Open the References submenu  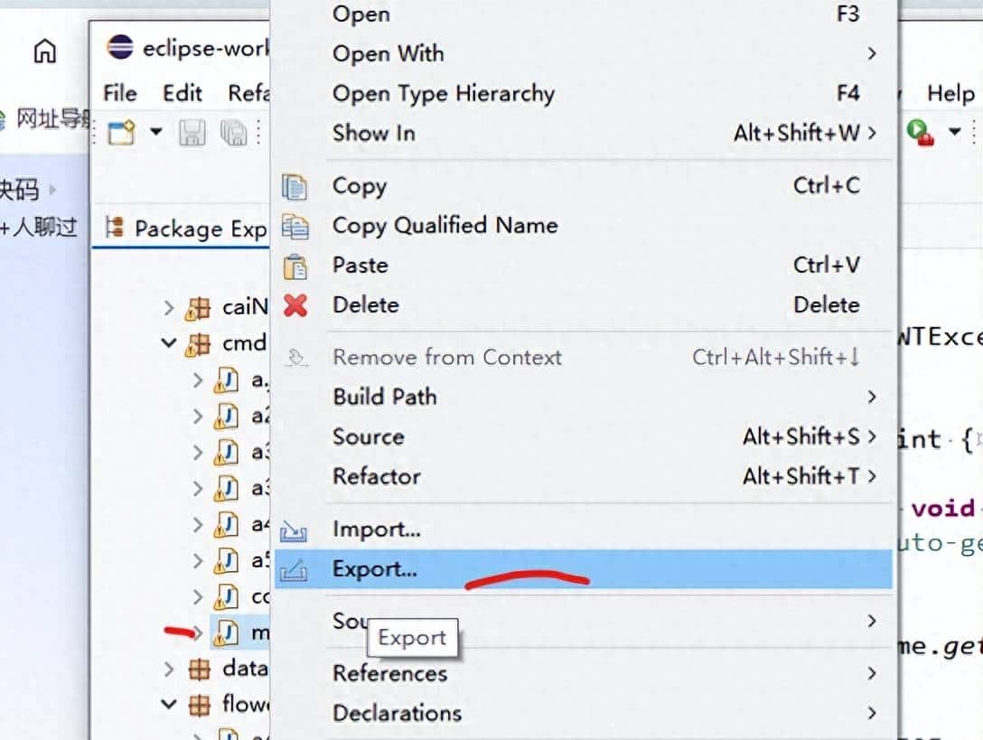pyautogui.click(x=583, y=673)
